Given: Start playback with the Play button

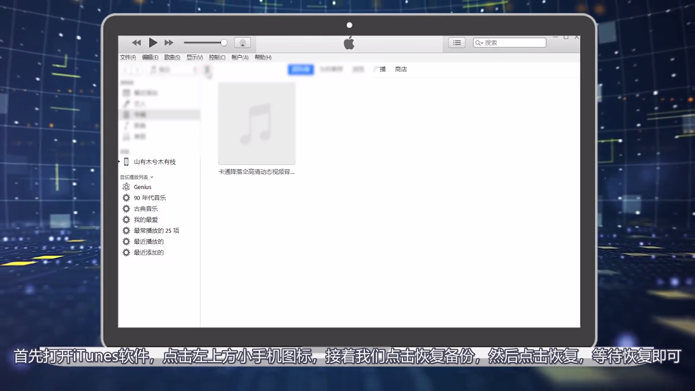Looking at the screenshot, I should (153, 42).
